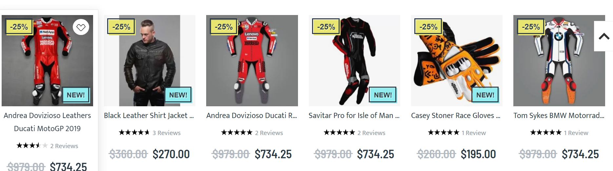Click NEW! badge on Black Leather Shirt Jacket
The width and height of the screenshot is (613, 171).
coord(178,95)
